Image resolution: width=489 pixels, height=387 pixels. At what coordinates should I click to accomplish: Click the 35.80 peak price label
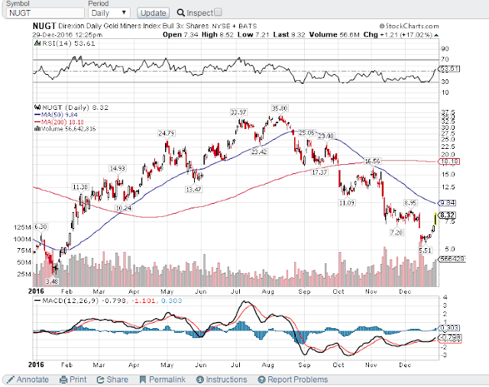coord(280,108)
